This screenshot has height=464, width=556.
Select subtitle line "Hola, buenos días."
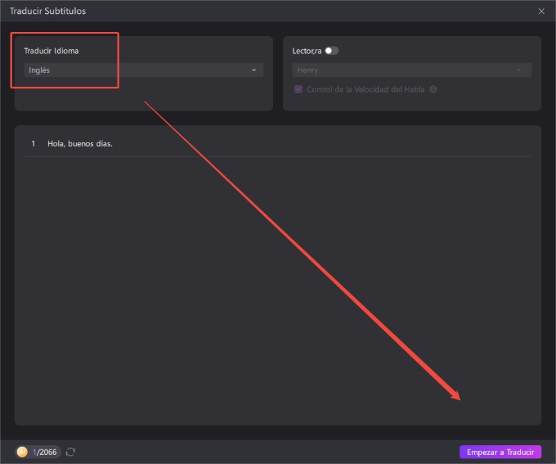click(80, 144)
